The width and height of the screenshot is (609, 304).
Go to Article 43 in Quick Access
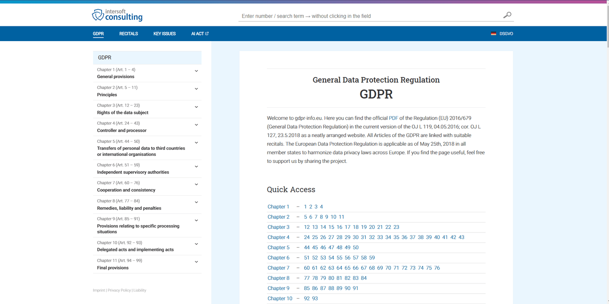click(461, 237)
